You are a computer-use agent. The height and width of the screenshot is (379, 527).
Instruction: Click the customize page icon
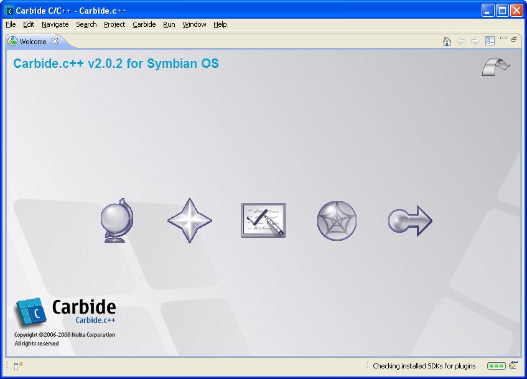coord(490,41)
